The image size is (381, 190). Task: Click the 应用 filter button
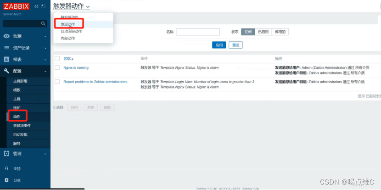click(219, 45)
